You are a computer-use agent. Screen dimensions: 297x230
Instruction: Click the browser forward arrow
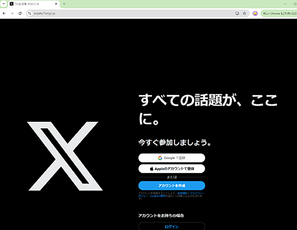pyautogui.click(x=12, y=14)
